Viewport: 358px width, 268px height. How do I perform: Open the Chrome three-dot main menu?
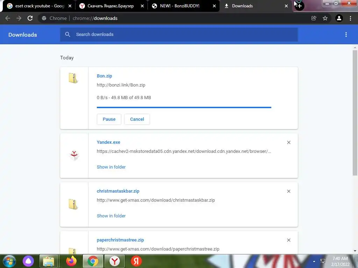(350, 18)
